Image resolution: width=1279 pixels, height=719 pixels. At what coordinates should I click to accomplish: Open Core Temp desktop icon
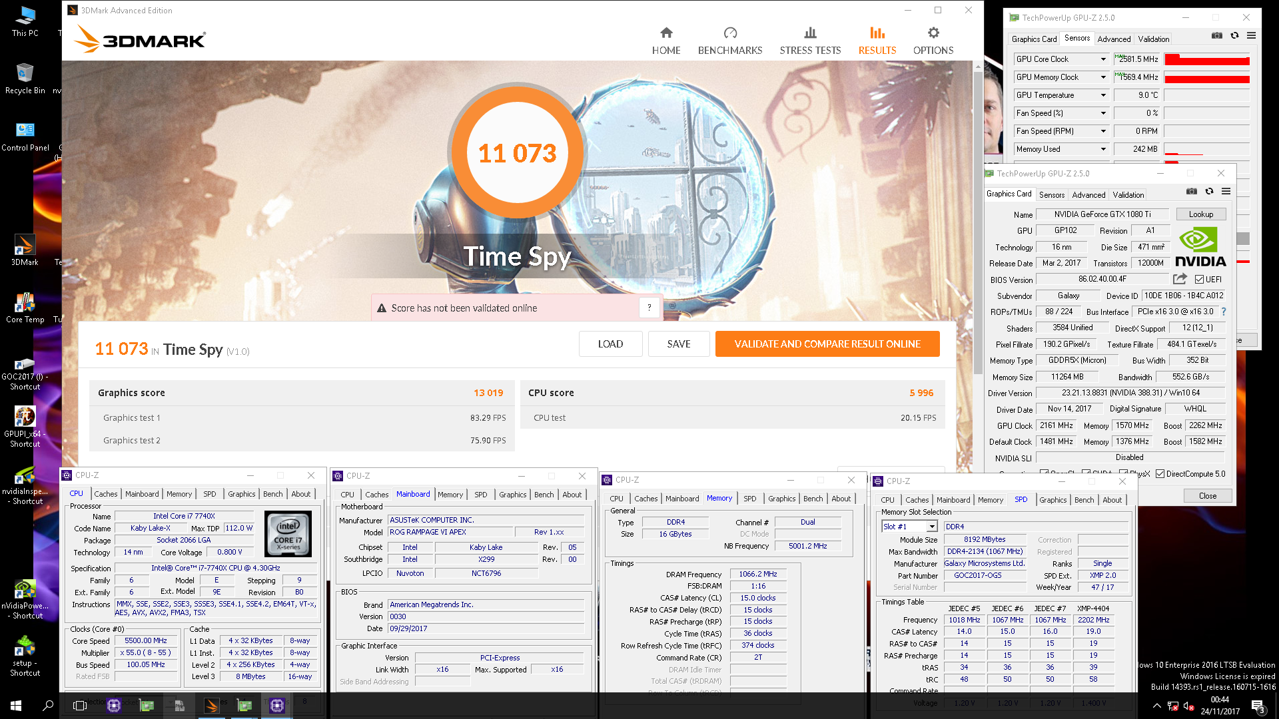[25, 308]
